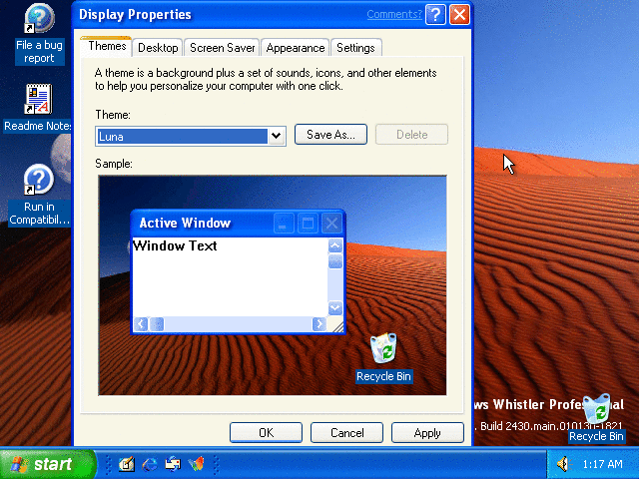Open Outlook Express from the quick launch bar

pos(173,463)
